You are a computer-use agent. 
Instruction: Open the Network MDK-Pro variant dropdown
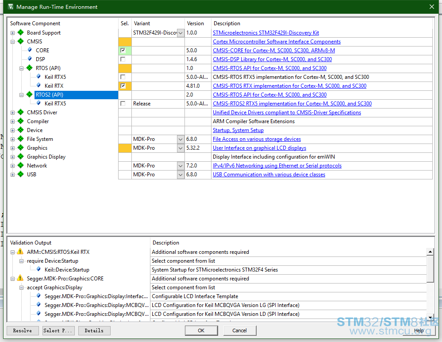click(181, 166)
